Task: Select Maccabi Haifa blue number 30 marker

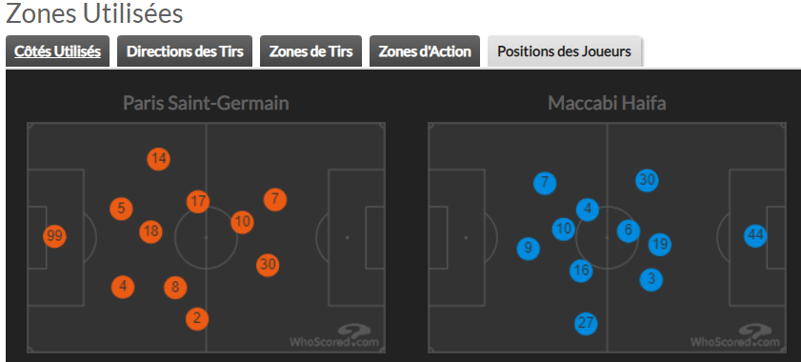Action: 647,180
